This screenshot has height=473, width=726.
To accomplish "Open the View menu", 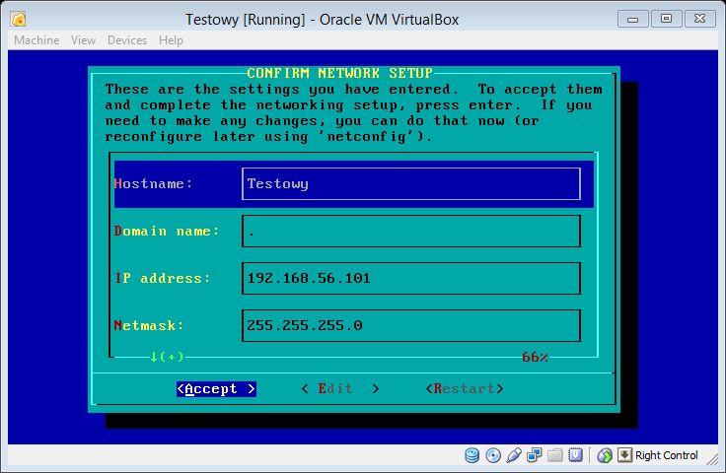I will [x=83, y=40].
